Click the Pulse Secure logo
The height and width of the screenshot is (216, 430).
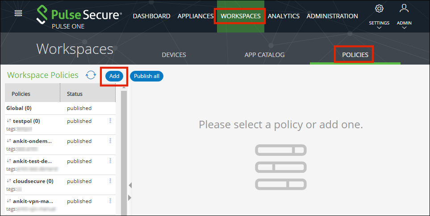79,16
